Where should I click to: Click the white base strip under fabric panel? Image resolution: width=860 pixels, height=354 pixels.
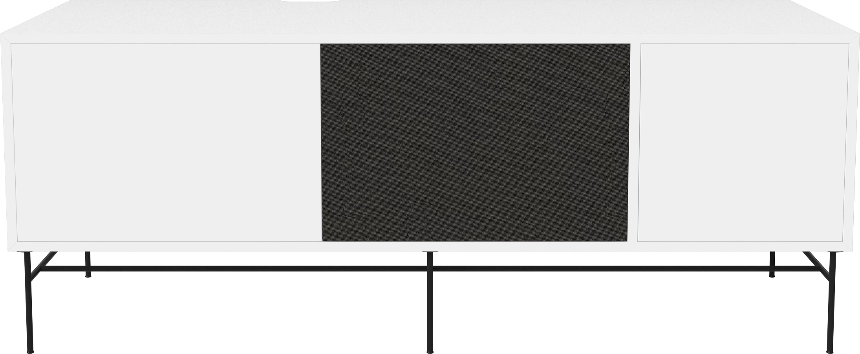point(475,246)
